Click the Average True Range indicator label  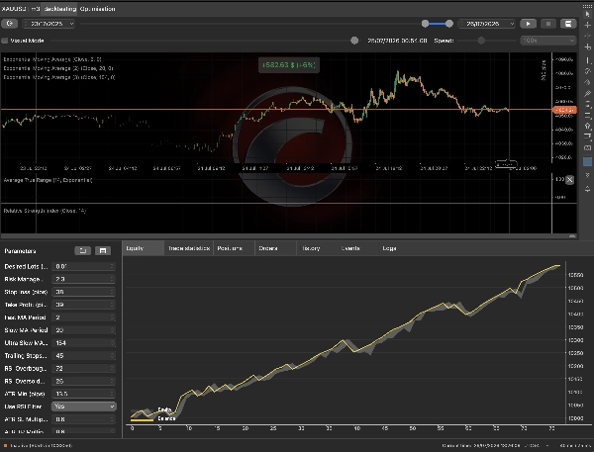click(48, 180)
